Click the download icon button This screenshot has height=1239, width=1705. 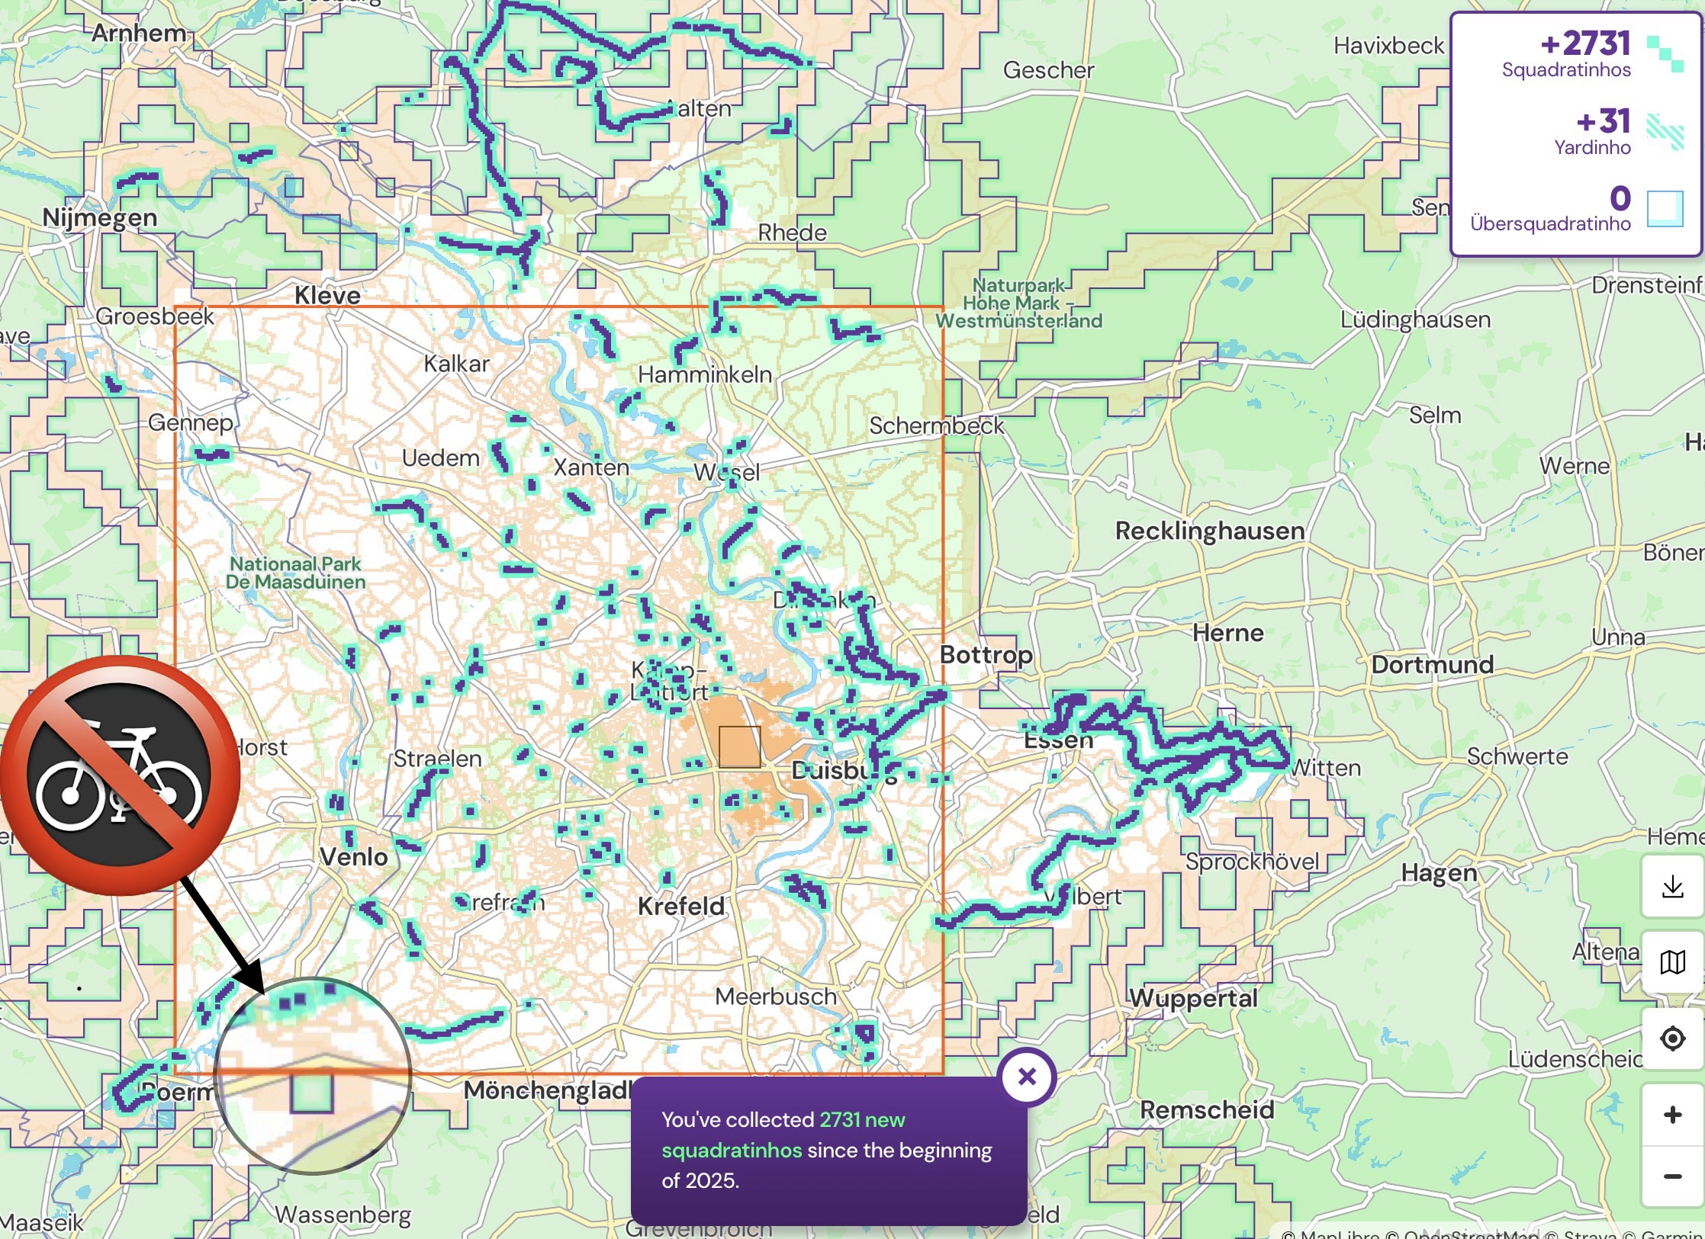pyautogui.click(x=1672, y=886)
